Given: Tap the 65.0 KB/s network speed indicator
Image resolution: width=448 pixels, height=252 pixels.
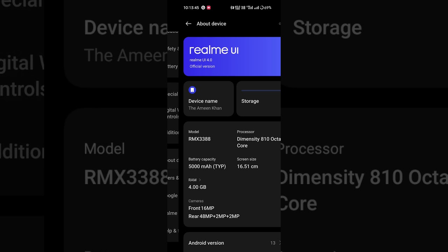Looking at the screenshot, I should [237, 8].
